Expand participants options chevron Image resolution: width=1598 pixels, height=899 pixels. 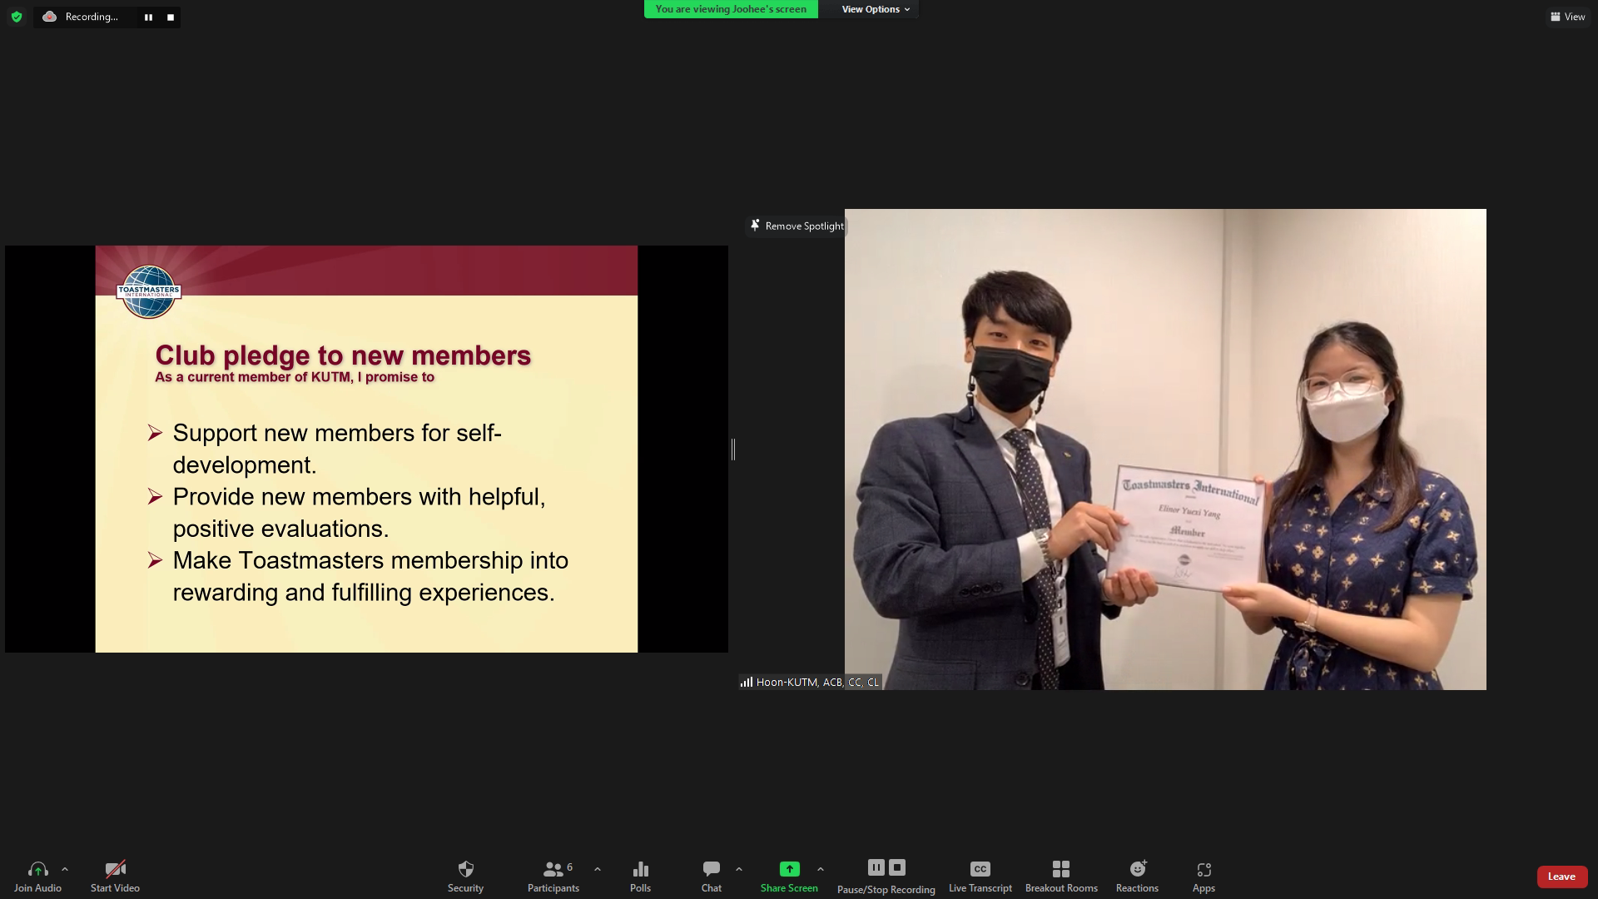pos(598,869)
